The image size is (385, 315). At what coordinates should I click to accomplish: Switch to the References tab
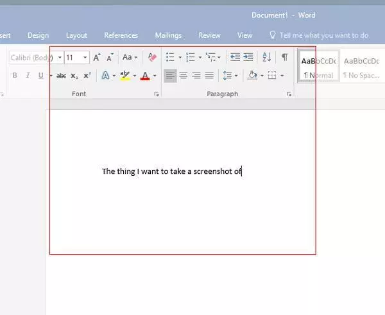click(x=121, y=35)
